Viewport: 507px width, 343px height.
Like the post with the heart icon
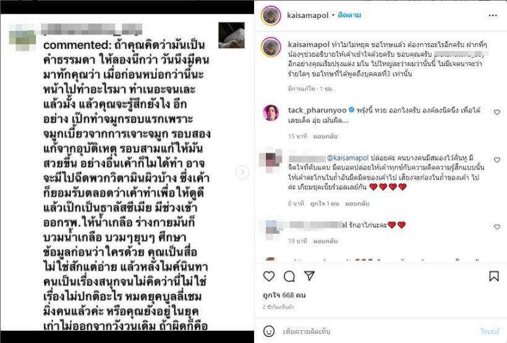click(x=269, y=276)
